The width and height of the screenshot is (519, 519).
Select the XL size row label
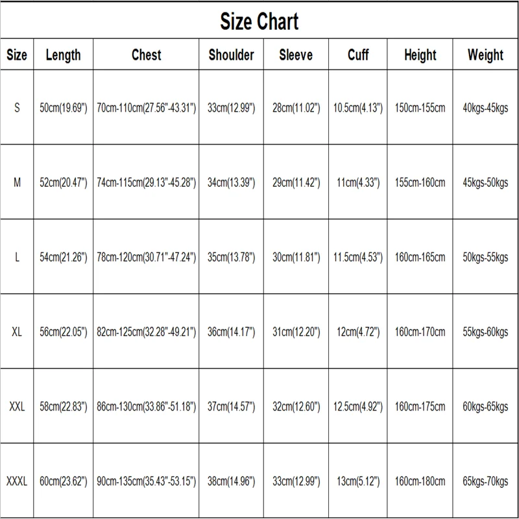coord(17,332)
